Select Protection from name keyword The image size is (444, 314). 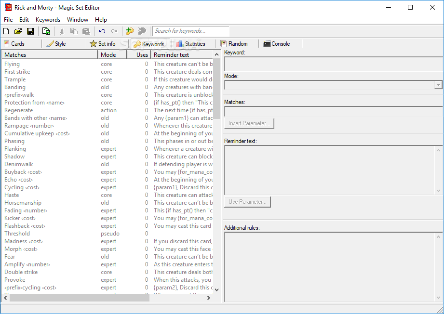coord(107,103)
